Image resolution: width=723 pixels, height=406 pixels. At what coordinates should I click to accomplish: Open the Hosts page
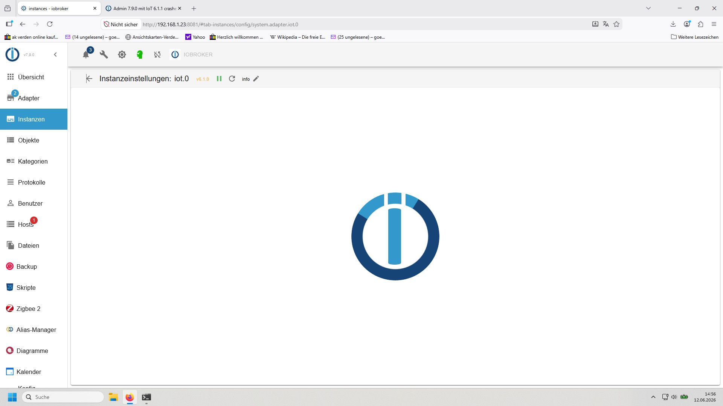tap(34, 224)
